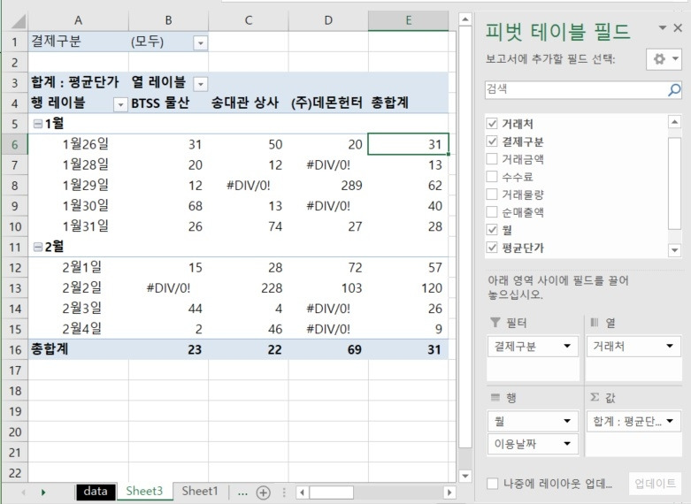This screenshot has height=504, width=691.
Task: Navigate to the previous sheet tab arrow
Action: click(x=23, y=493)
